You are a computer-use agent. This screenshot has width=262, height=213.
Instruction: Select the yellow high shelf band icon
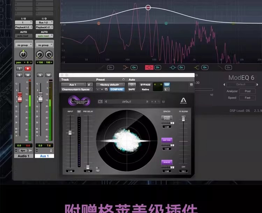[x=196, y=67]
